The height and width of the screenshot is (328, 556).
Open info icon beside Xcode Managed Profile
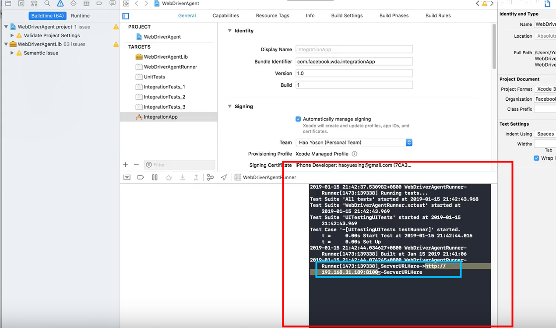click(x=355, y=154)
